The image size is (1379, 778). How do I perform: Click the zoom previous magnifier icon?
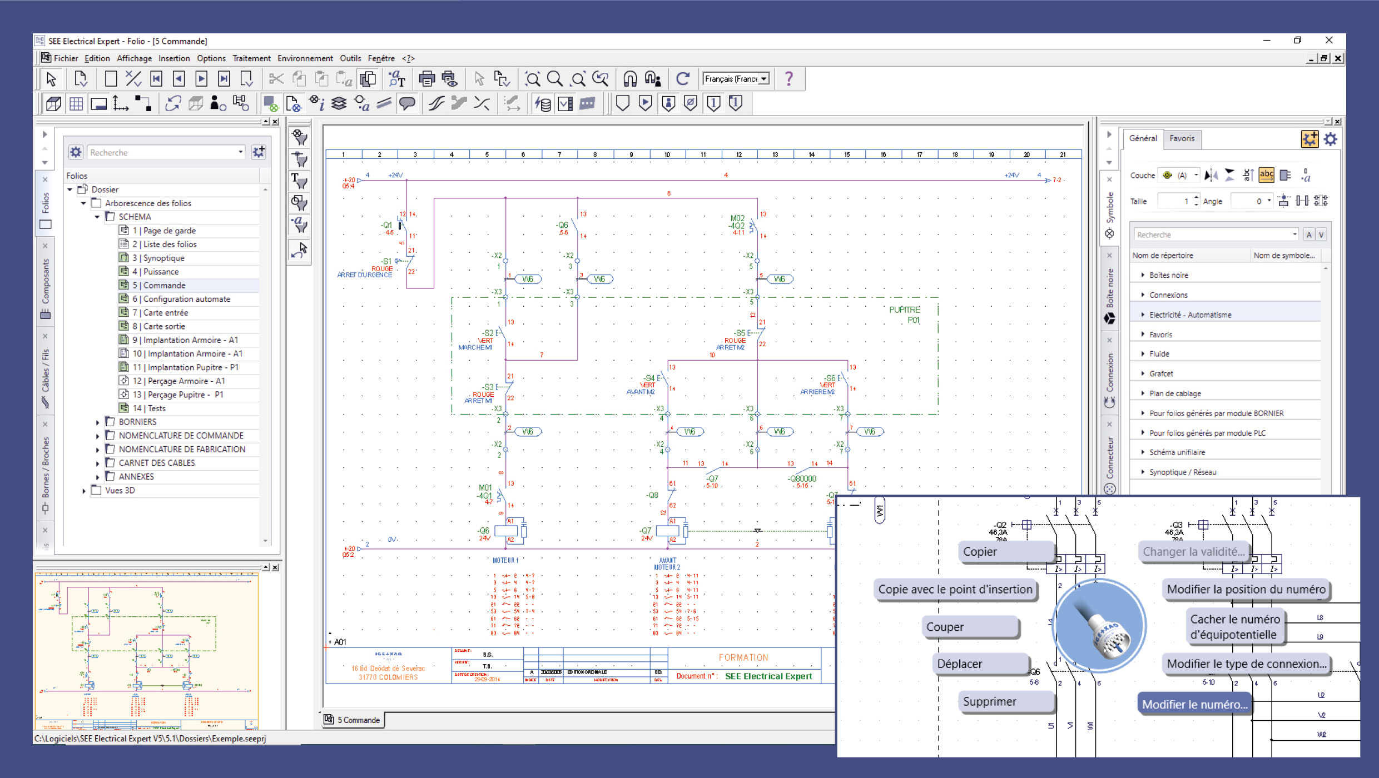tap(601, 79)
